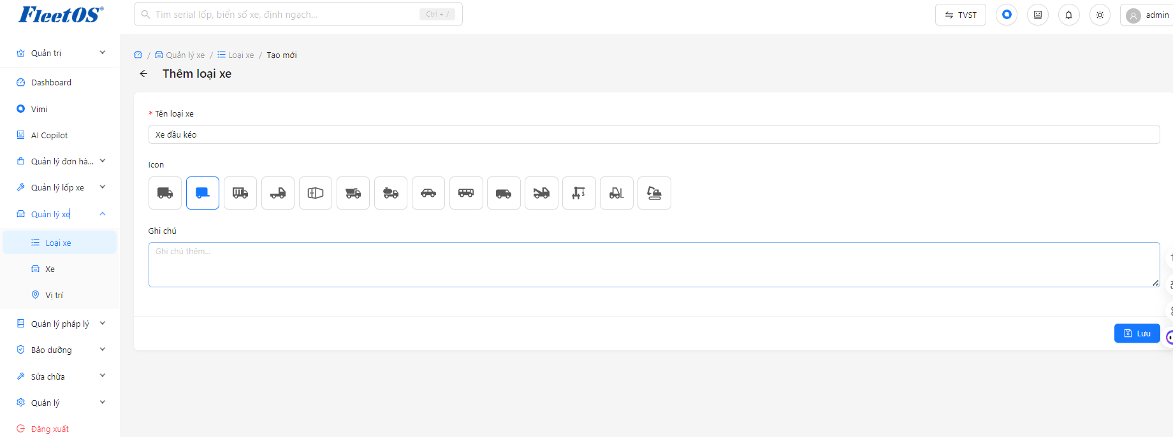The width and height of the screenshot is (1173, 437).
Task: Follow the Loại xe breadcrumb link
Action: point(236,55)
